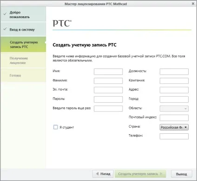The width and height of the screenshot is (197, 181).
Task: Click the heading 'Создать учетную запись PTC'
Action: tap(85, 45)
